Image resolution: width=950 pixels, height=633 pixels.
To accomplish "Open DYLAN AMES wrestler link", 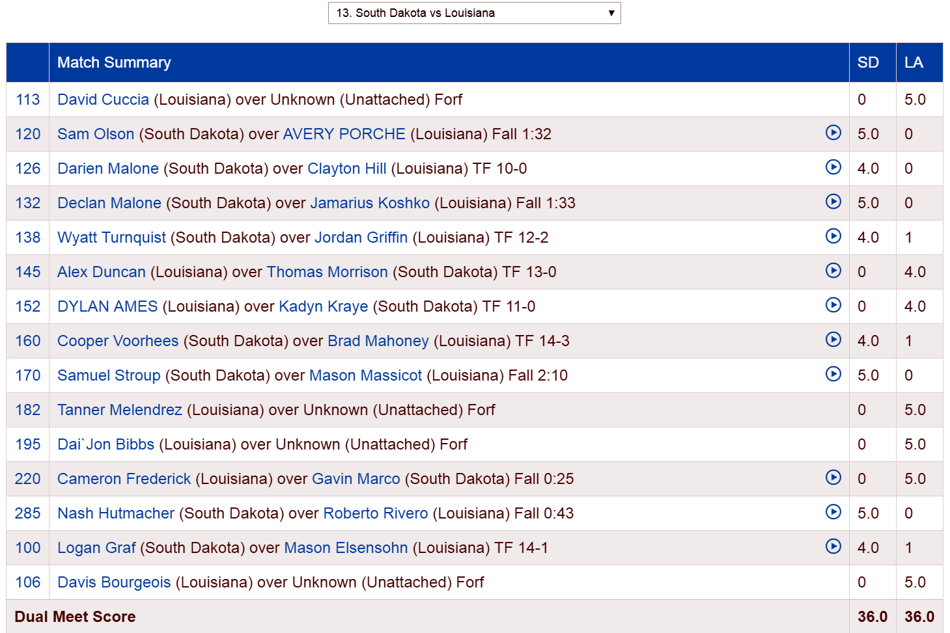I will pyautogui.click(x=107, y=306).
